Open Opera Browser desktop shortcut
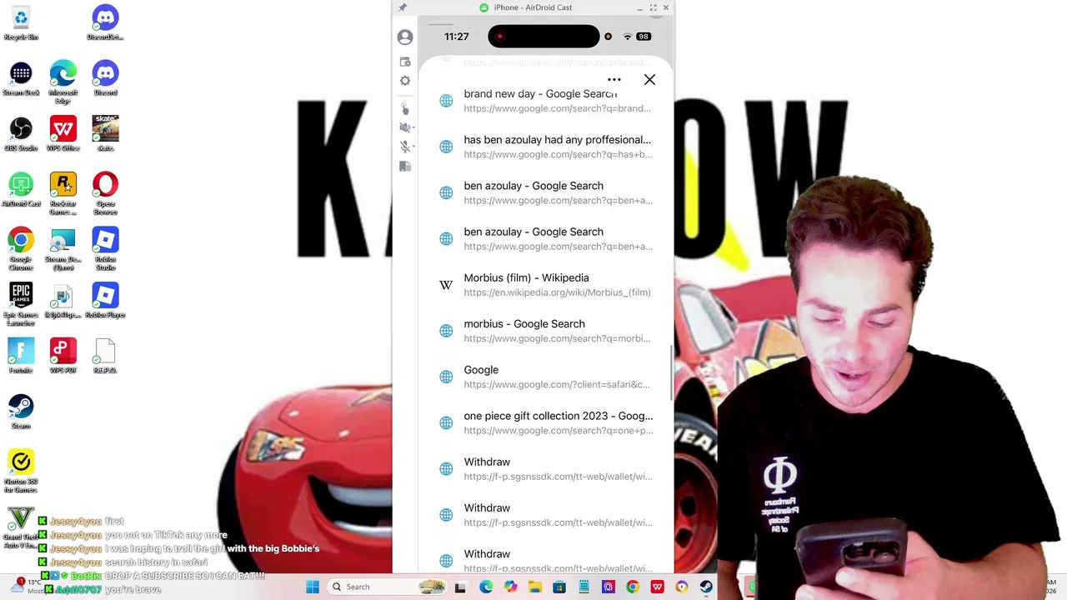Image resolution: width=1067 pixels, height=600 pixels. click(105, 192)
